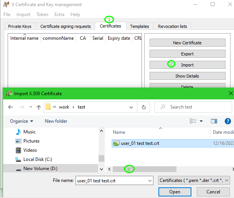Refresh the test folder listing
The image size is (234, 198).
click(x=143, y=107)
